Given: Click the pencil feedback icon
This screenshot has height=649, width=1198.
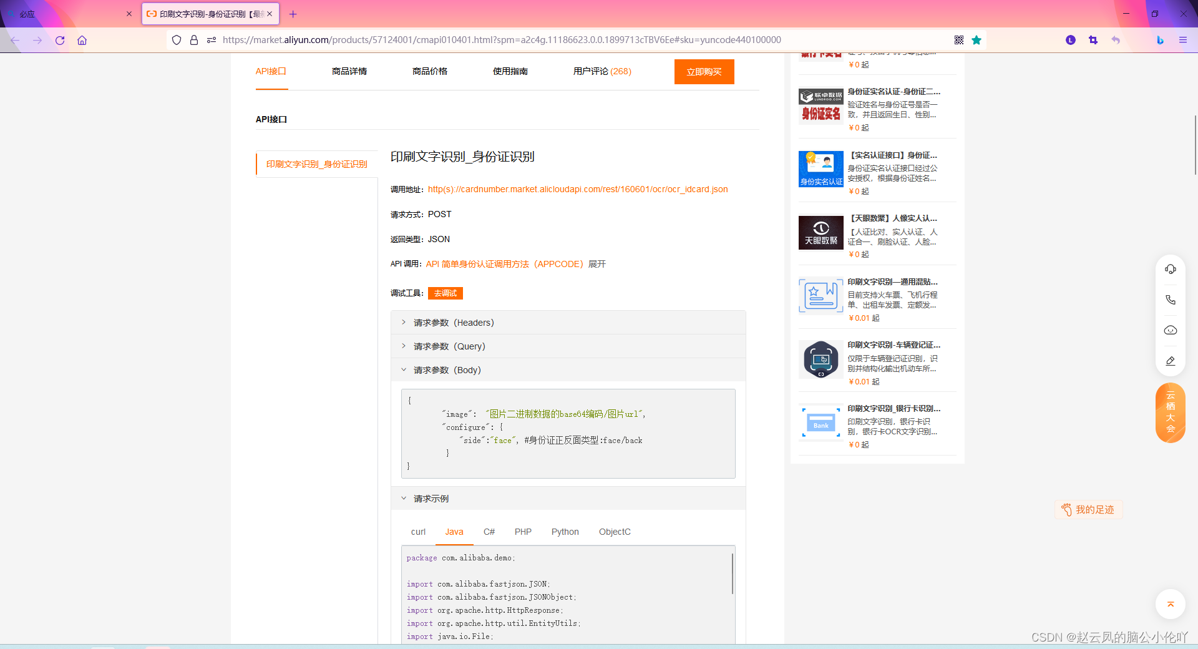Looking at the screenshot, I should point(1171,361).
